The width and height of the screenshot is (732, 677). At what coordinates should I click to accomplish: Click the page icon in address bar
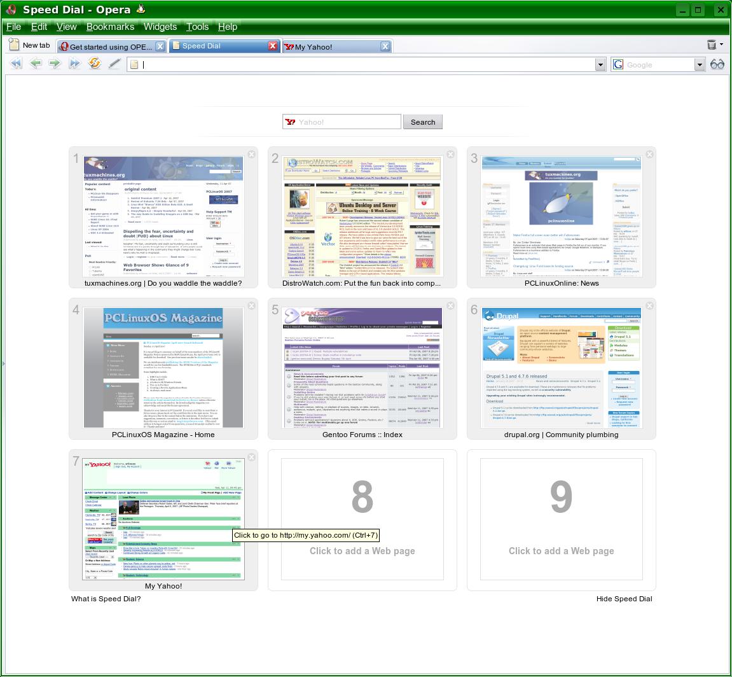(134, 64)
